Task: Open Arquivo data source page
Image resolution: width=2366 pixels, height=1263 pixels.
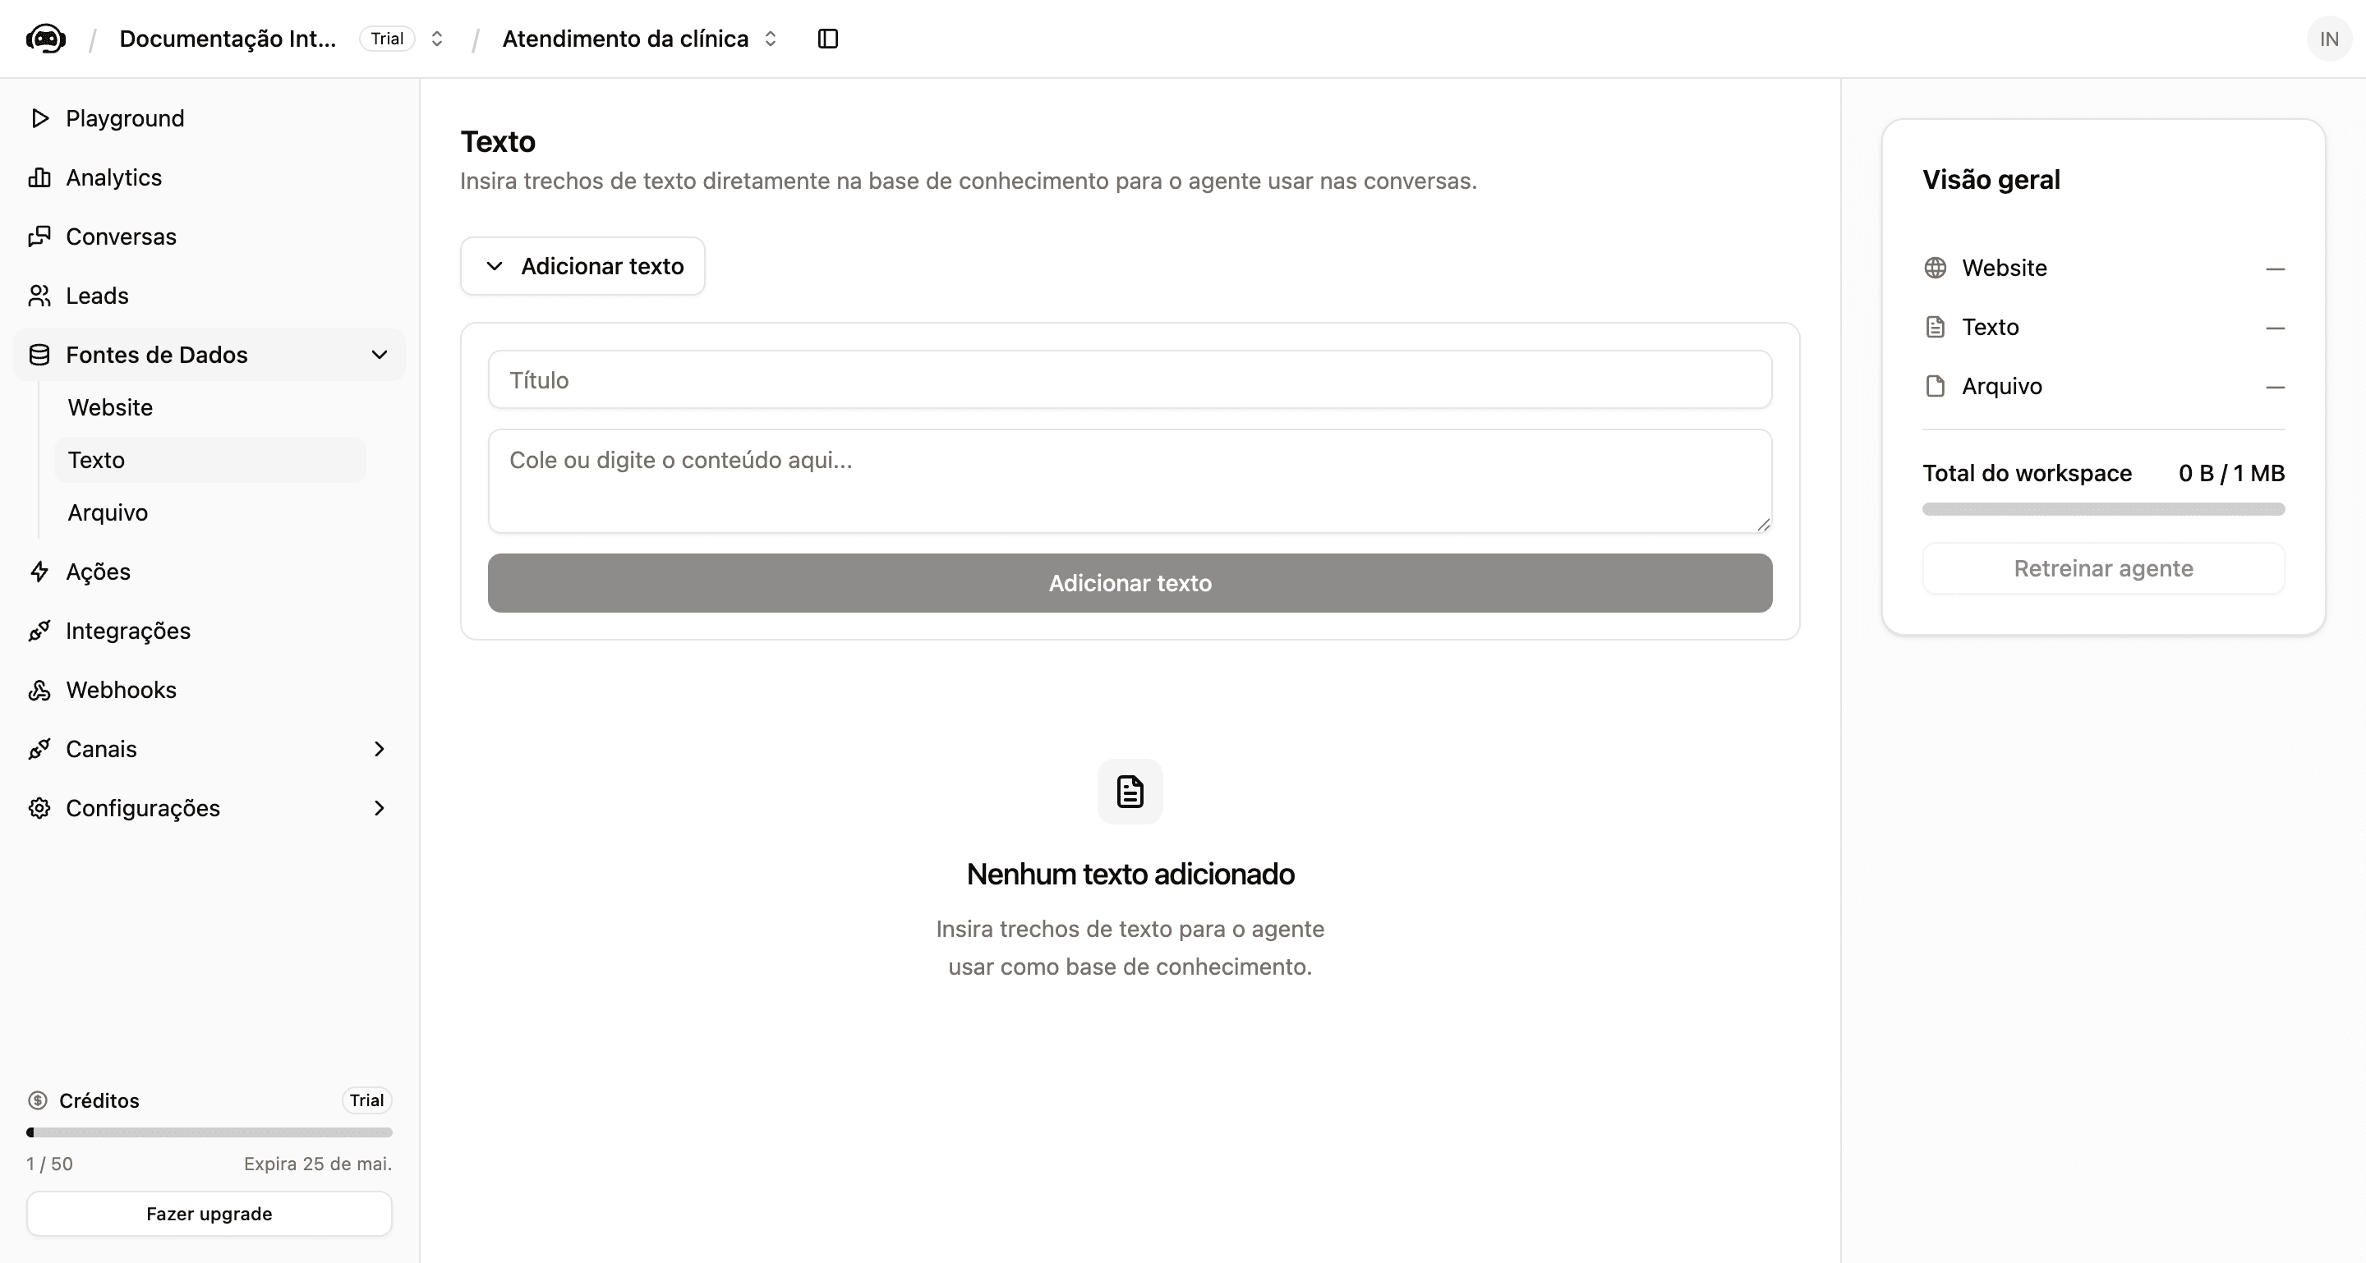Action: [108, 512]
